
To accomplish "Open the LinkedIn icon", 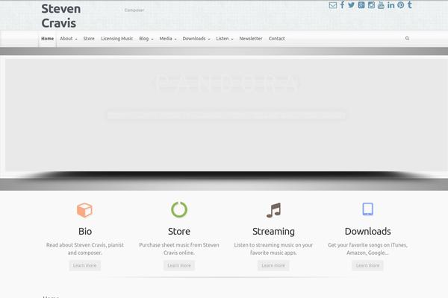I will [x=391, y=5].
